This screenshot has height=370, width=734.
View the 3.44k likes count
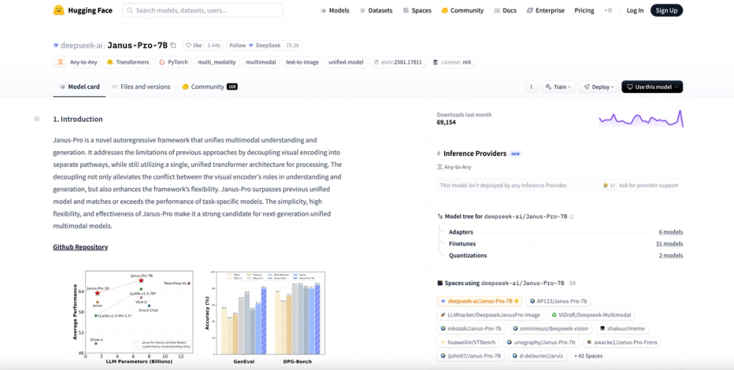tap(214, 45)
